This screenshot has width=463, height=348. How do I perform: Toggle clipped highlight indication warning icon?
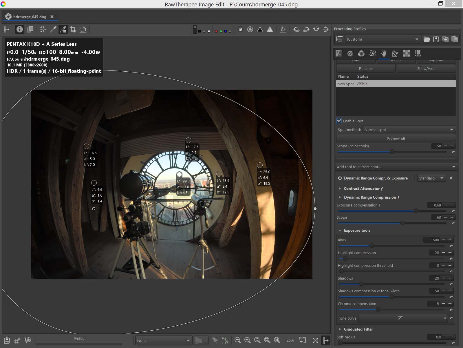[x=270, y=29]
